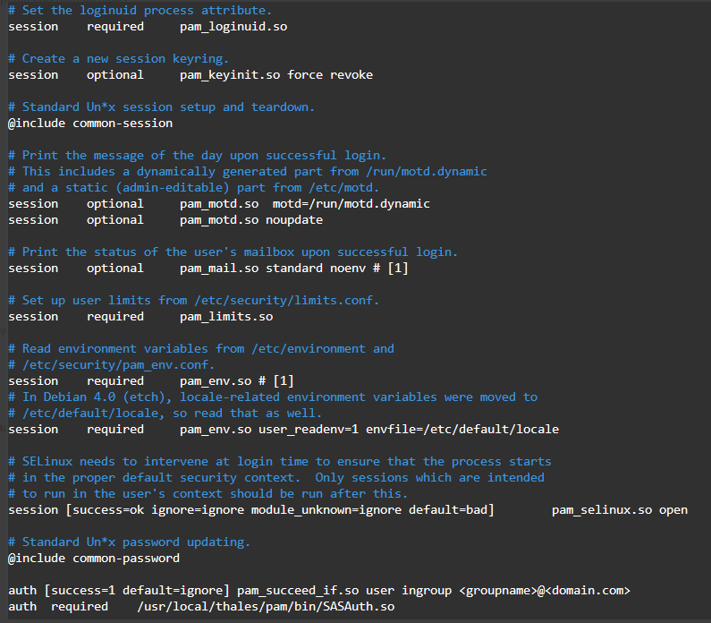This screenshot has height=623, width=711.
Task: Click the /usr/local/thales/pam/bin/SASAuth.so path
Action: click(x=266, y=606)
